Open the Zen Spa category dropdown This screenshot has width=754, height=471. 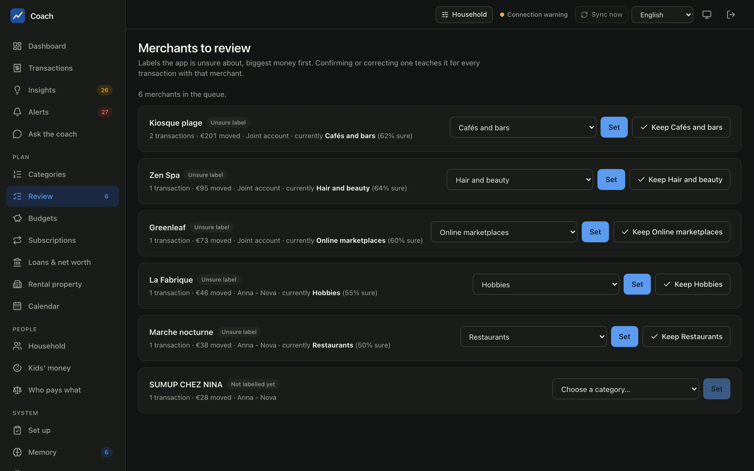[520, 180]
